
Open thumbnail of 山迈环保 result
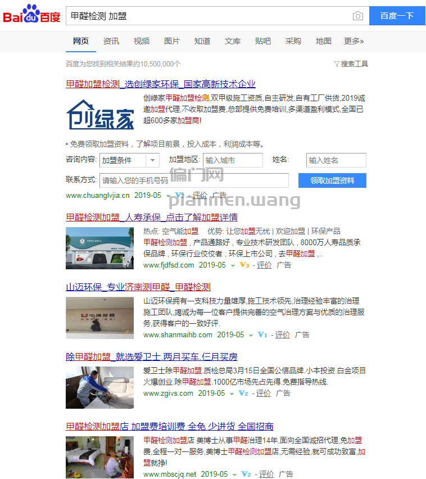tap(99, 318)
